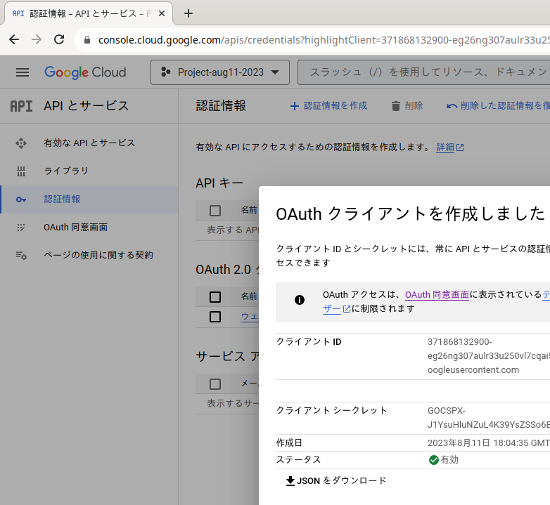Open the OAuth 同意画面 link in dialog
The width and height of the screenshot is (550, 505).
tap(437, 295)
